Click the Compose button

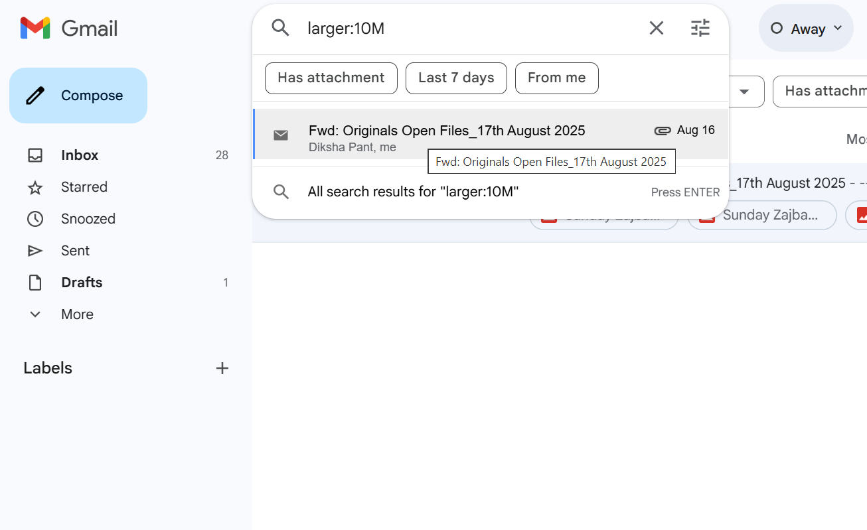pyautogui.click(x=78, y=95)
